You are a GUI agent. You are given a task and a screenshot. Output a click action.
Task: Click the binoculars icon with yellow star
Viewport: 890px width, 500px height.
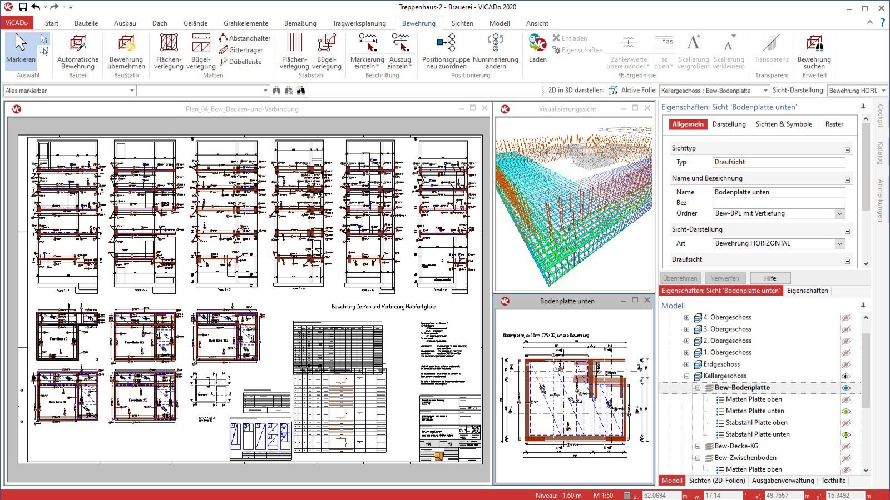(x=301, y=91)
